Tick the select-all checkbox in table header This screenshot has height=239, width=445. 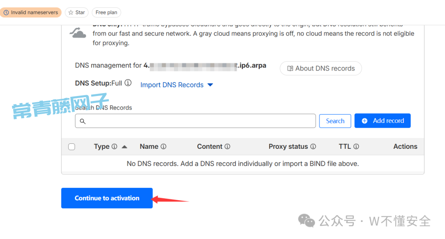tap(72, 147)
